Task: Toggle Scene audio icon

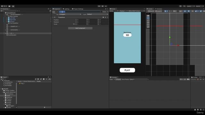Action: (193, 11)
